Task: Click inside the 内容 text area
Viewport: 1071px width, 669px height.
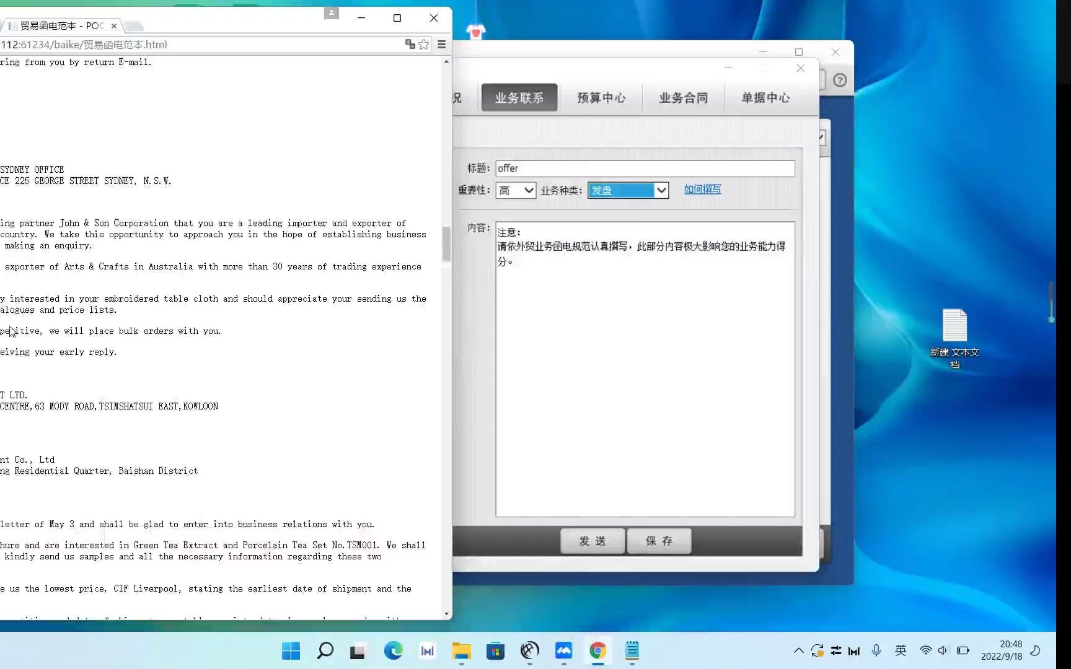Action: [x=645, y=369]
